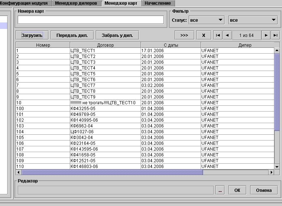
Task: Click the table scroll down arrow
Action: coord(277,167)
